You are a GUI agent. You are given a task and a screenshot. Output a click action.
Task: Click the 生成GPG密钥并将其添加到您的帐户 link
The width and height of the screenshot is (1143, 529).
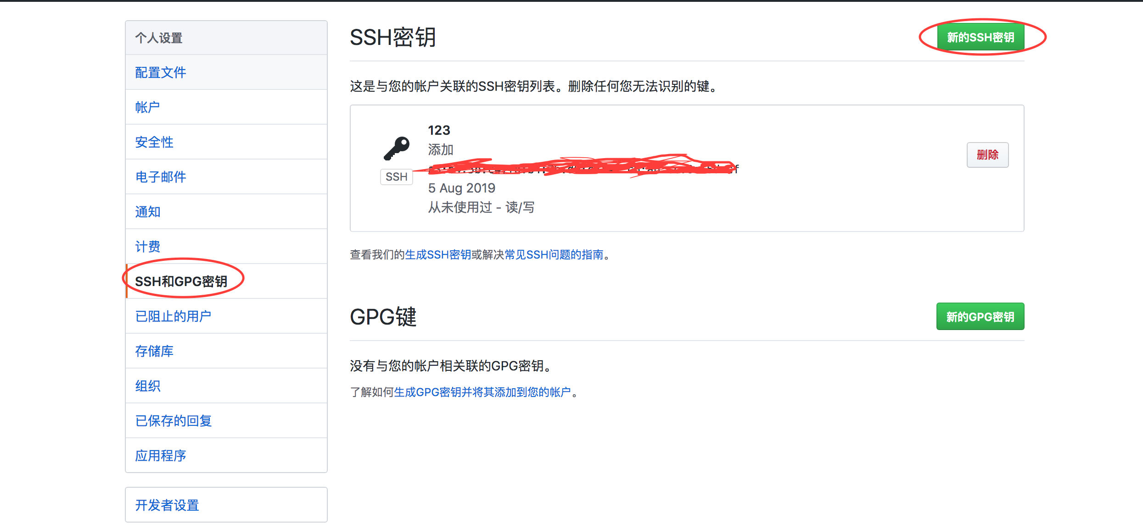(482, 392)
